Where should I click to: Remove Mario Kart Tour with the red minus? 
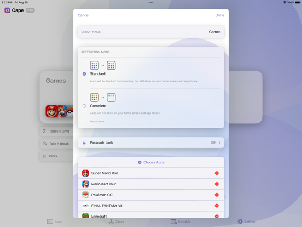pyautogui.click(x=217, y=184)
